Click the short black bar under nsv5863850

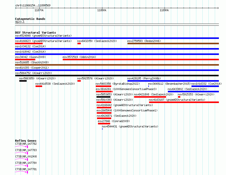point(23,81)
